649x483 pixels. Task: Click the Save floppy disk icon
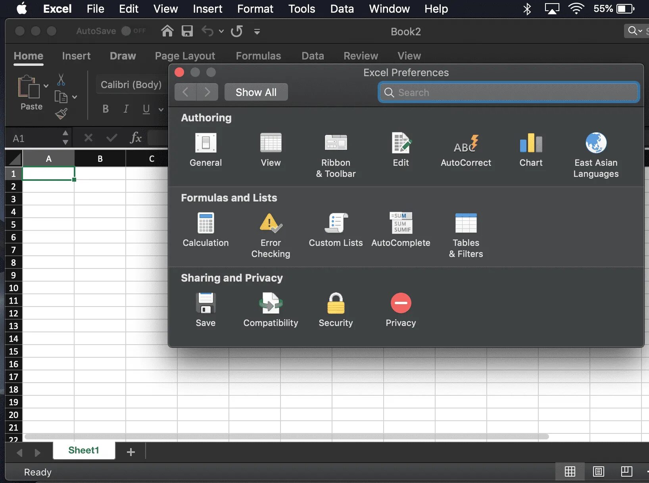point(187,31)
